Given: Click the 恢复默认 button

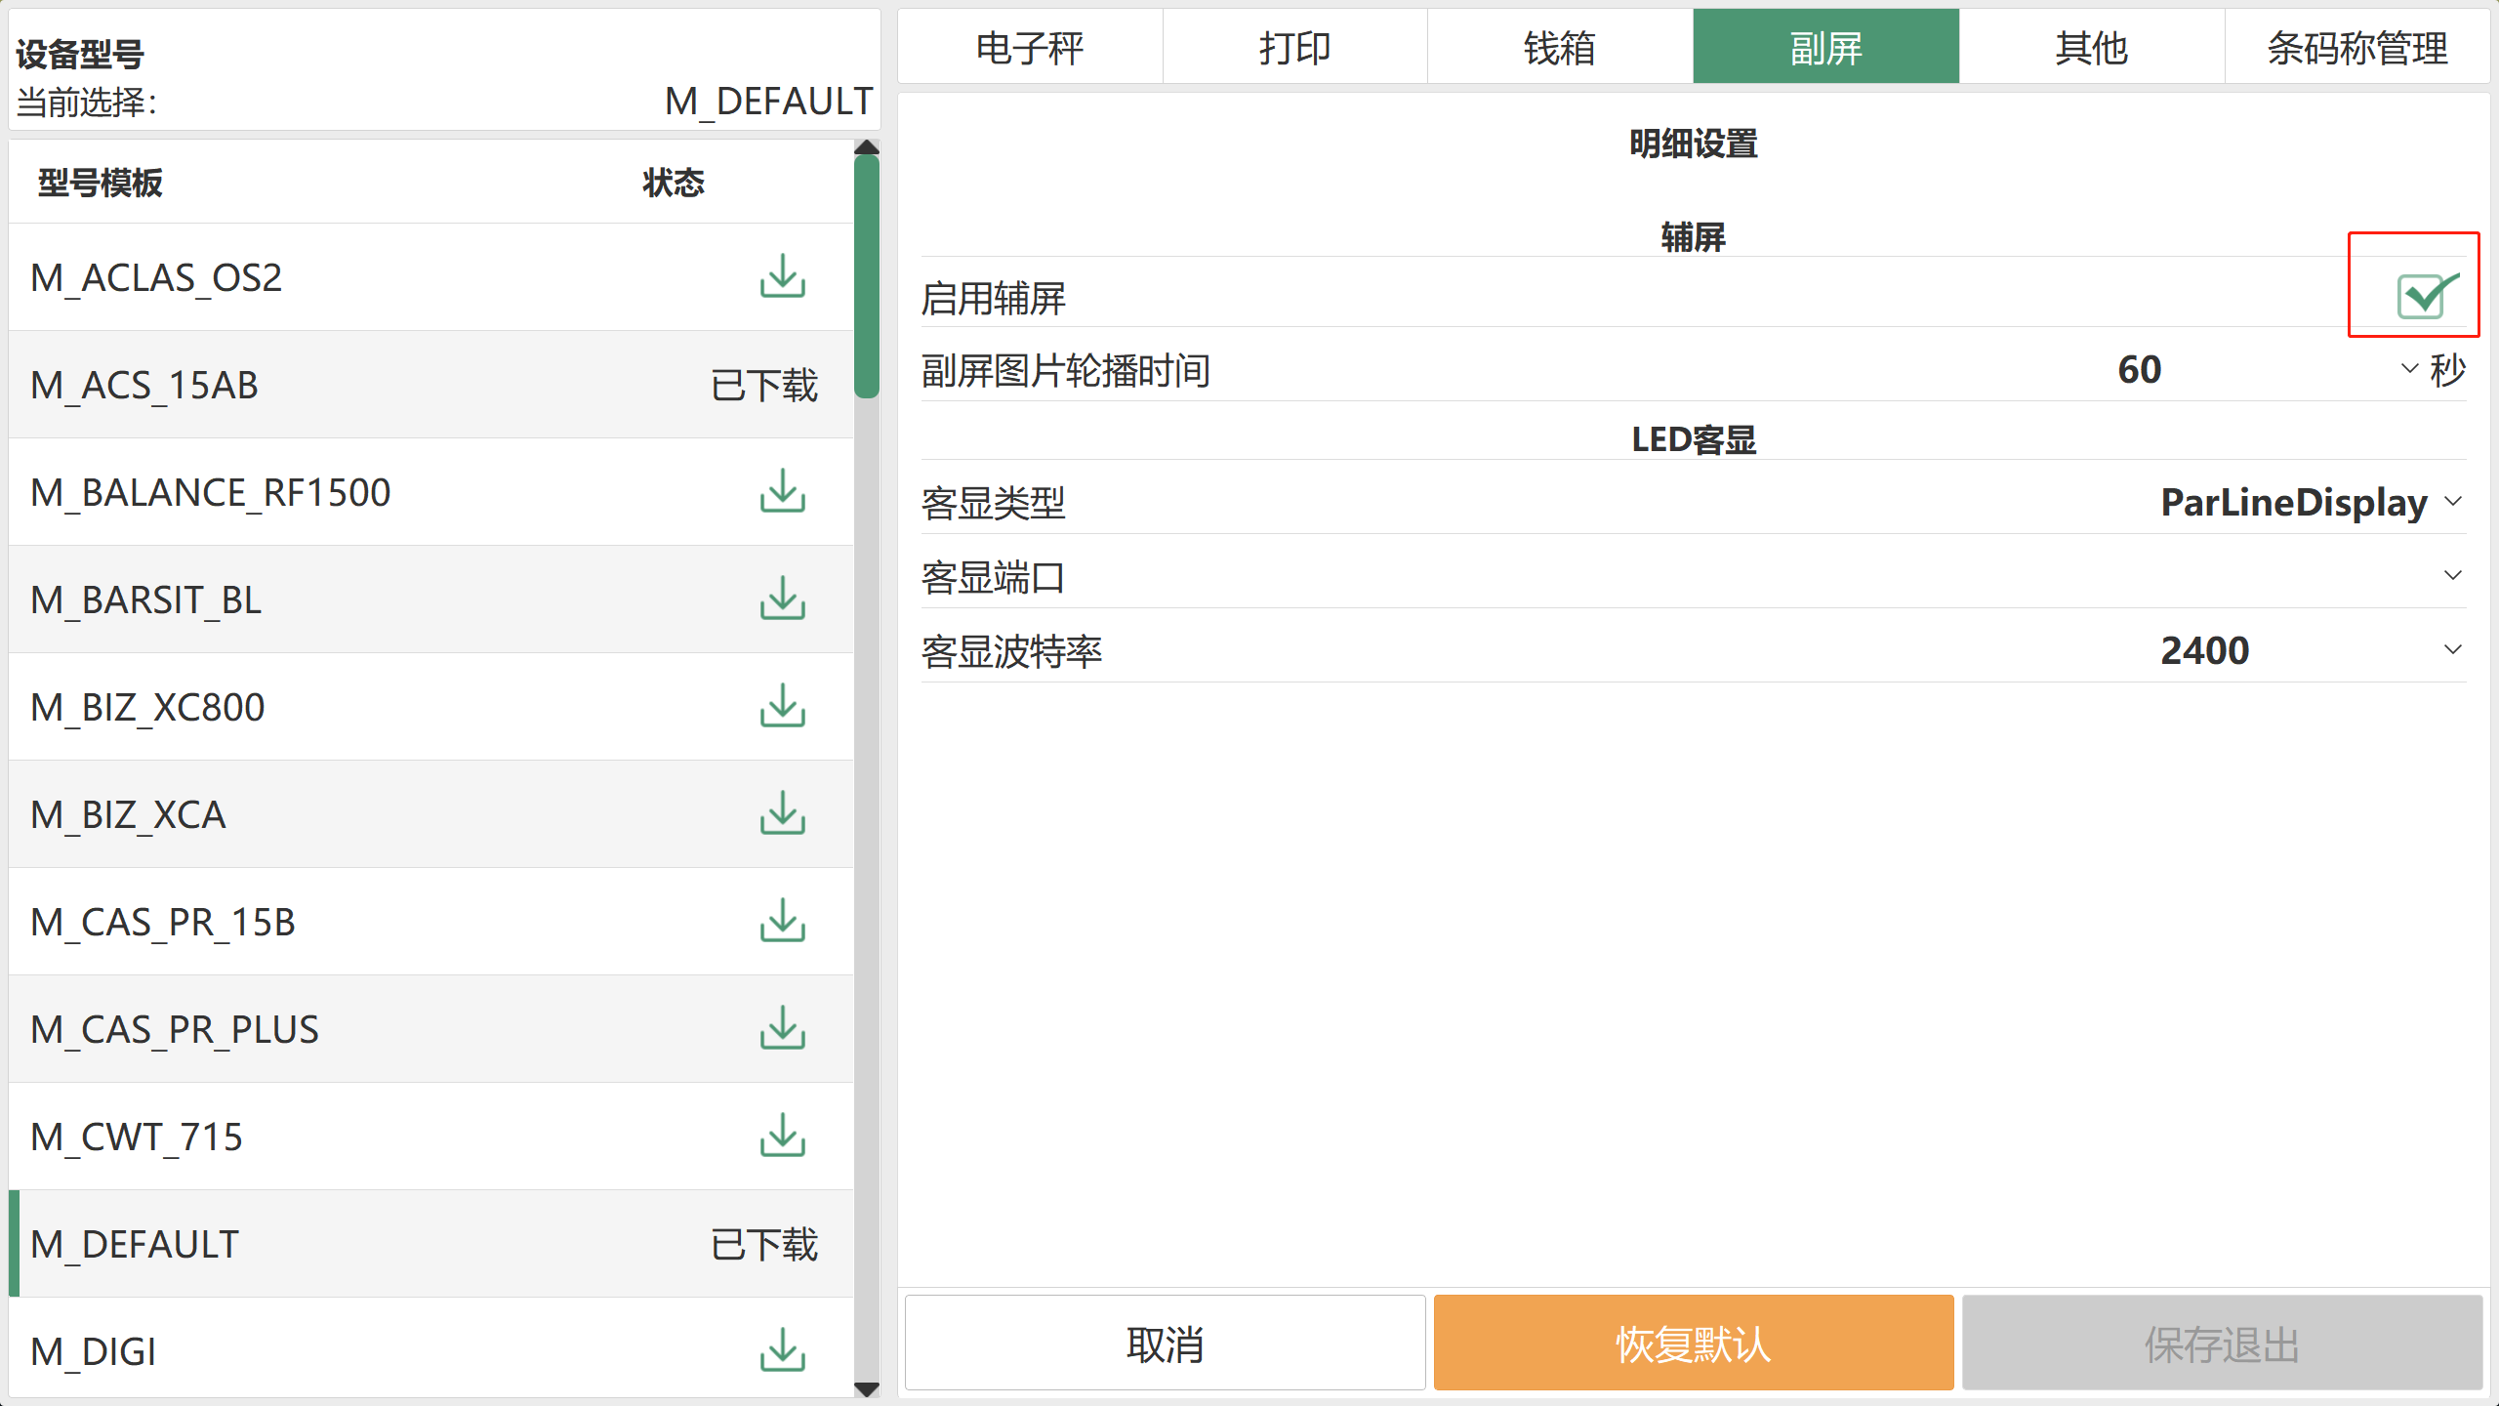Looking at the screenshot, I should click(1694, 1344).
